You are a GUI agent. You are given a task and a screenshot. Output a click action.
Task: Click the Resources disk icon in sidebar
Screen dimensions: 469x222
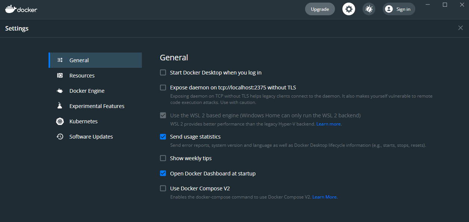tap(60, 75)
